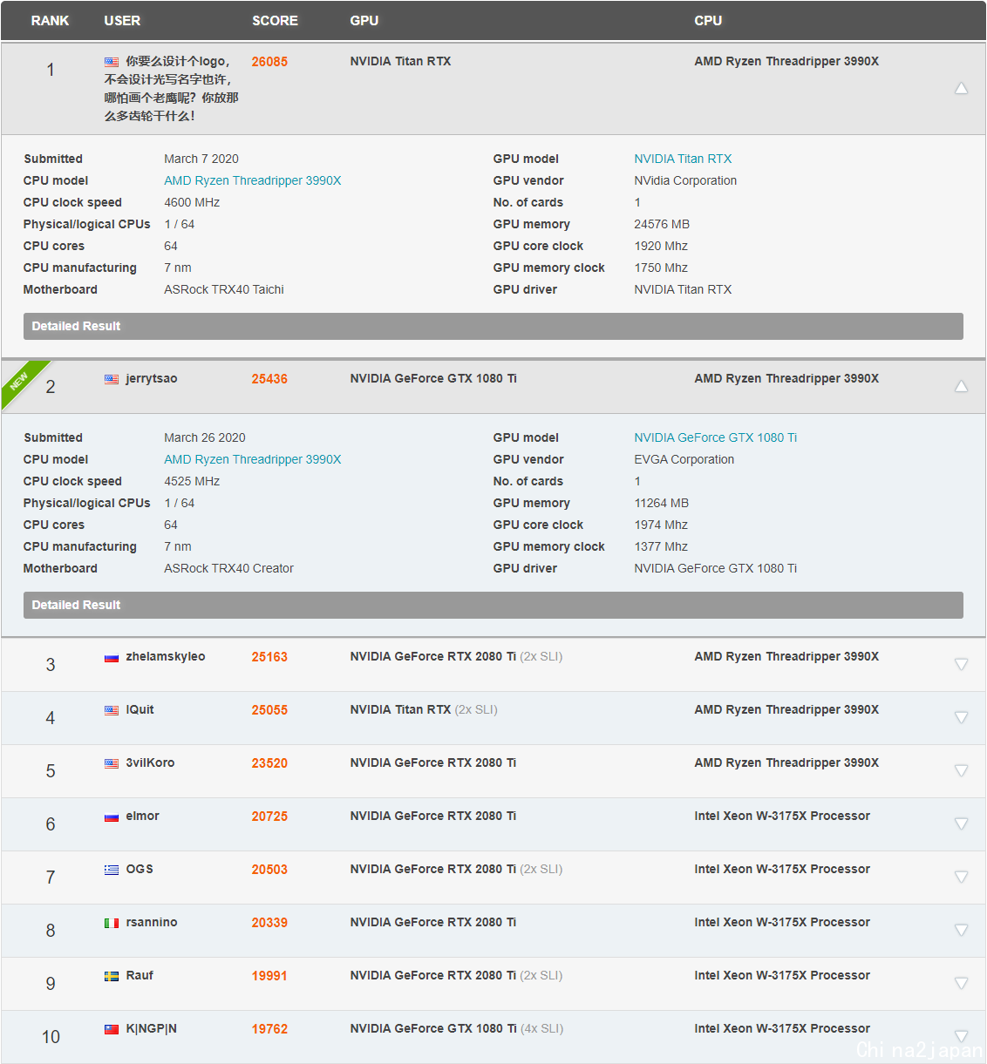Expand 3vilKoro row details arrow
This screenshot has width=987, height=1064.
(x=961, y=770)
